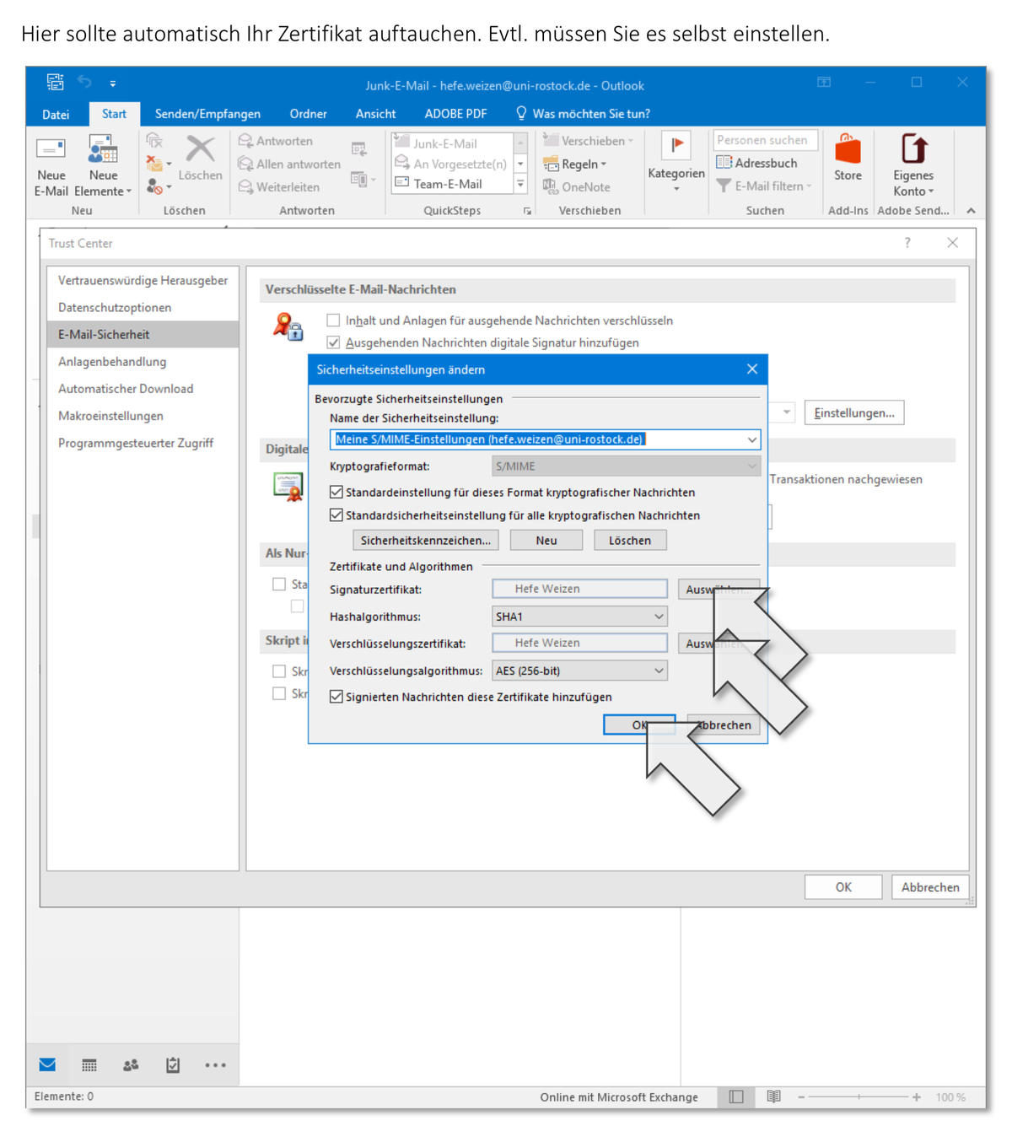The image size is (1012, 1126).
Task: Select E-Mail-Sicherheit in Trust Center list
Action: tap(143, 334)
